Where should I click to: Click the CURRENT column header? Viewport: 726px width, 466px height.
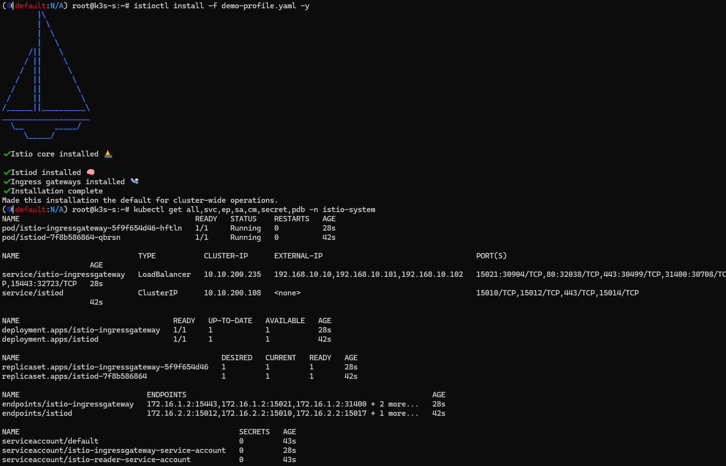[x=281, y=358]
